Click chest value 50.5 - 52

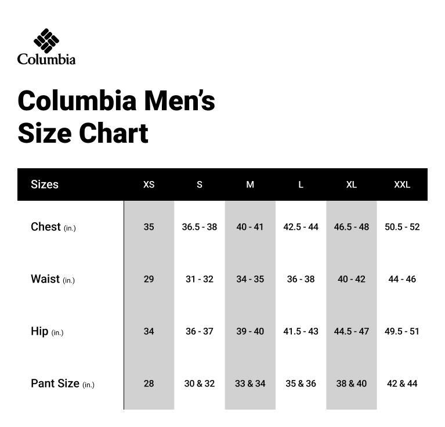[x=402, y=227]
